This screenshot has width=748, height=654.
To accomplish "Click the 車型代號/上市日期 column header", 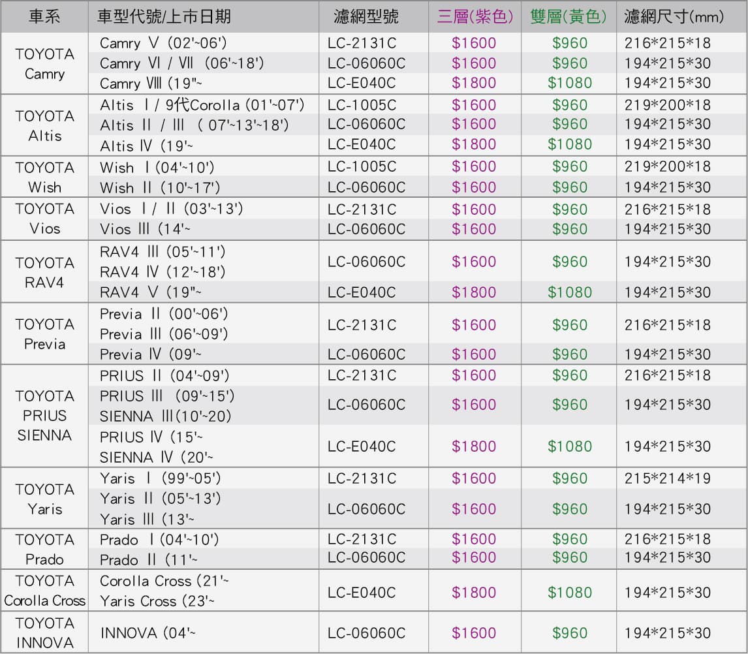I will 164,17.
